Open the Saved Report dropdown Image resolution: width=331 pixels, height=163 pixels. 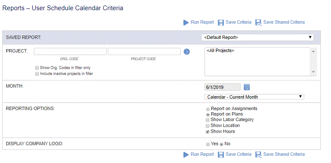[x=258, y=37]
